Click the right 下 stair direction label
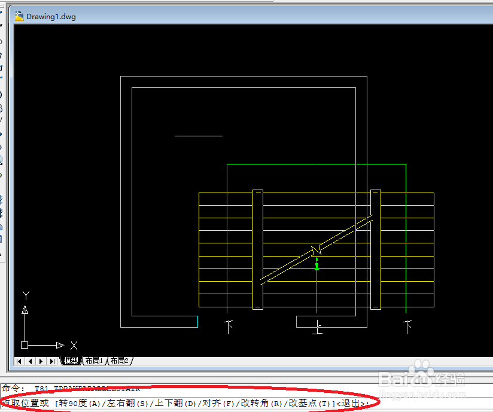Screen dimensions: 493x412 click(407, 327)
